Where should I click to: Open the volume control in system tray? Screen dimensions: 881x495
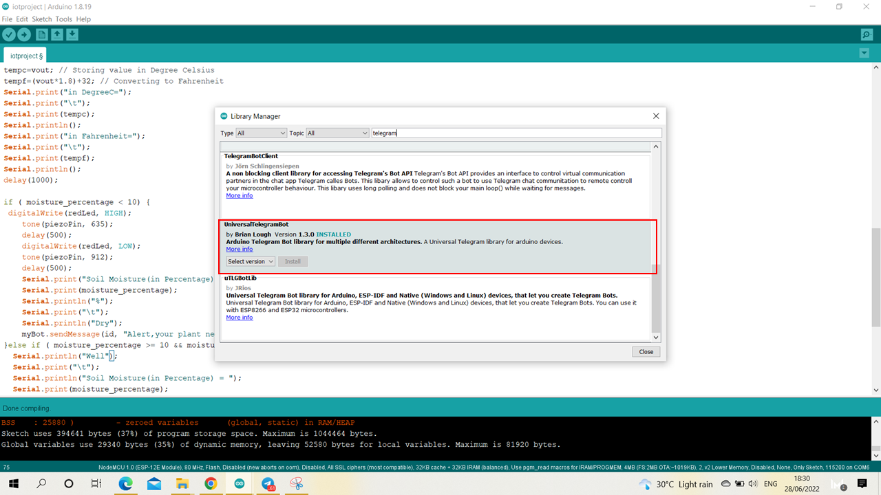(753, 484)
